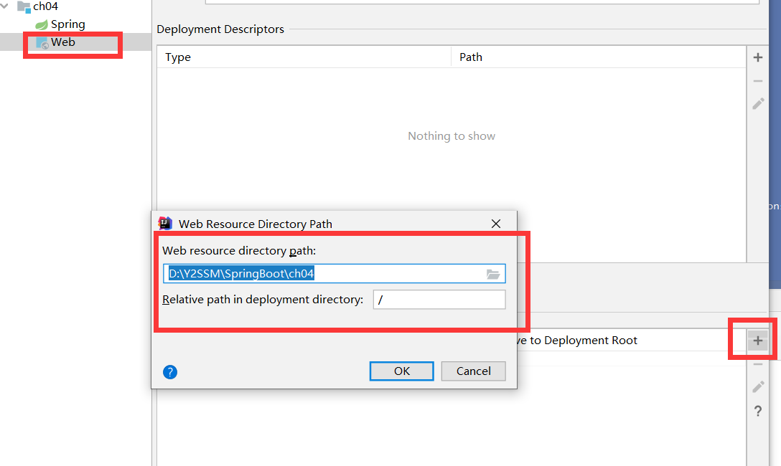Edit web resource directory with pencil icon
The height and width of the screenshot is (466, 781).
[758, 387]
